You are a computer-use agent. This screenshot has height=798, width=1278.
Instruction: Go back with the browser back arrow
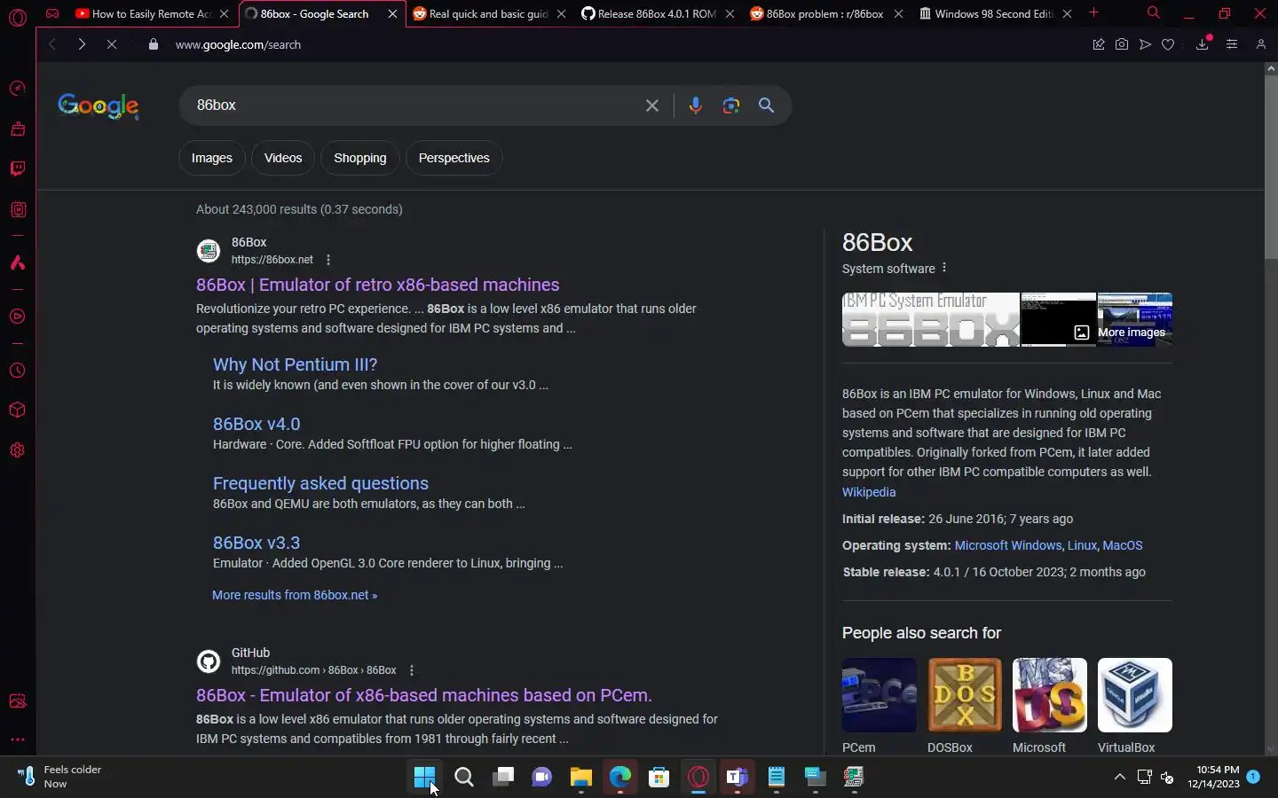[52, 44]
